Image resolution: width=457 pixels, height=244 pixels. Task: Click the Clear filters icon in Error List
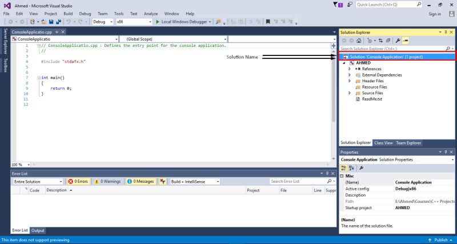163,181
